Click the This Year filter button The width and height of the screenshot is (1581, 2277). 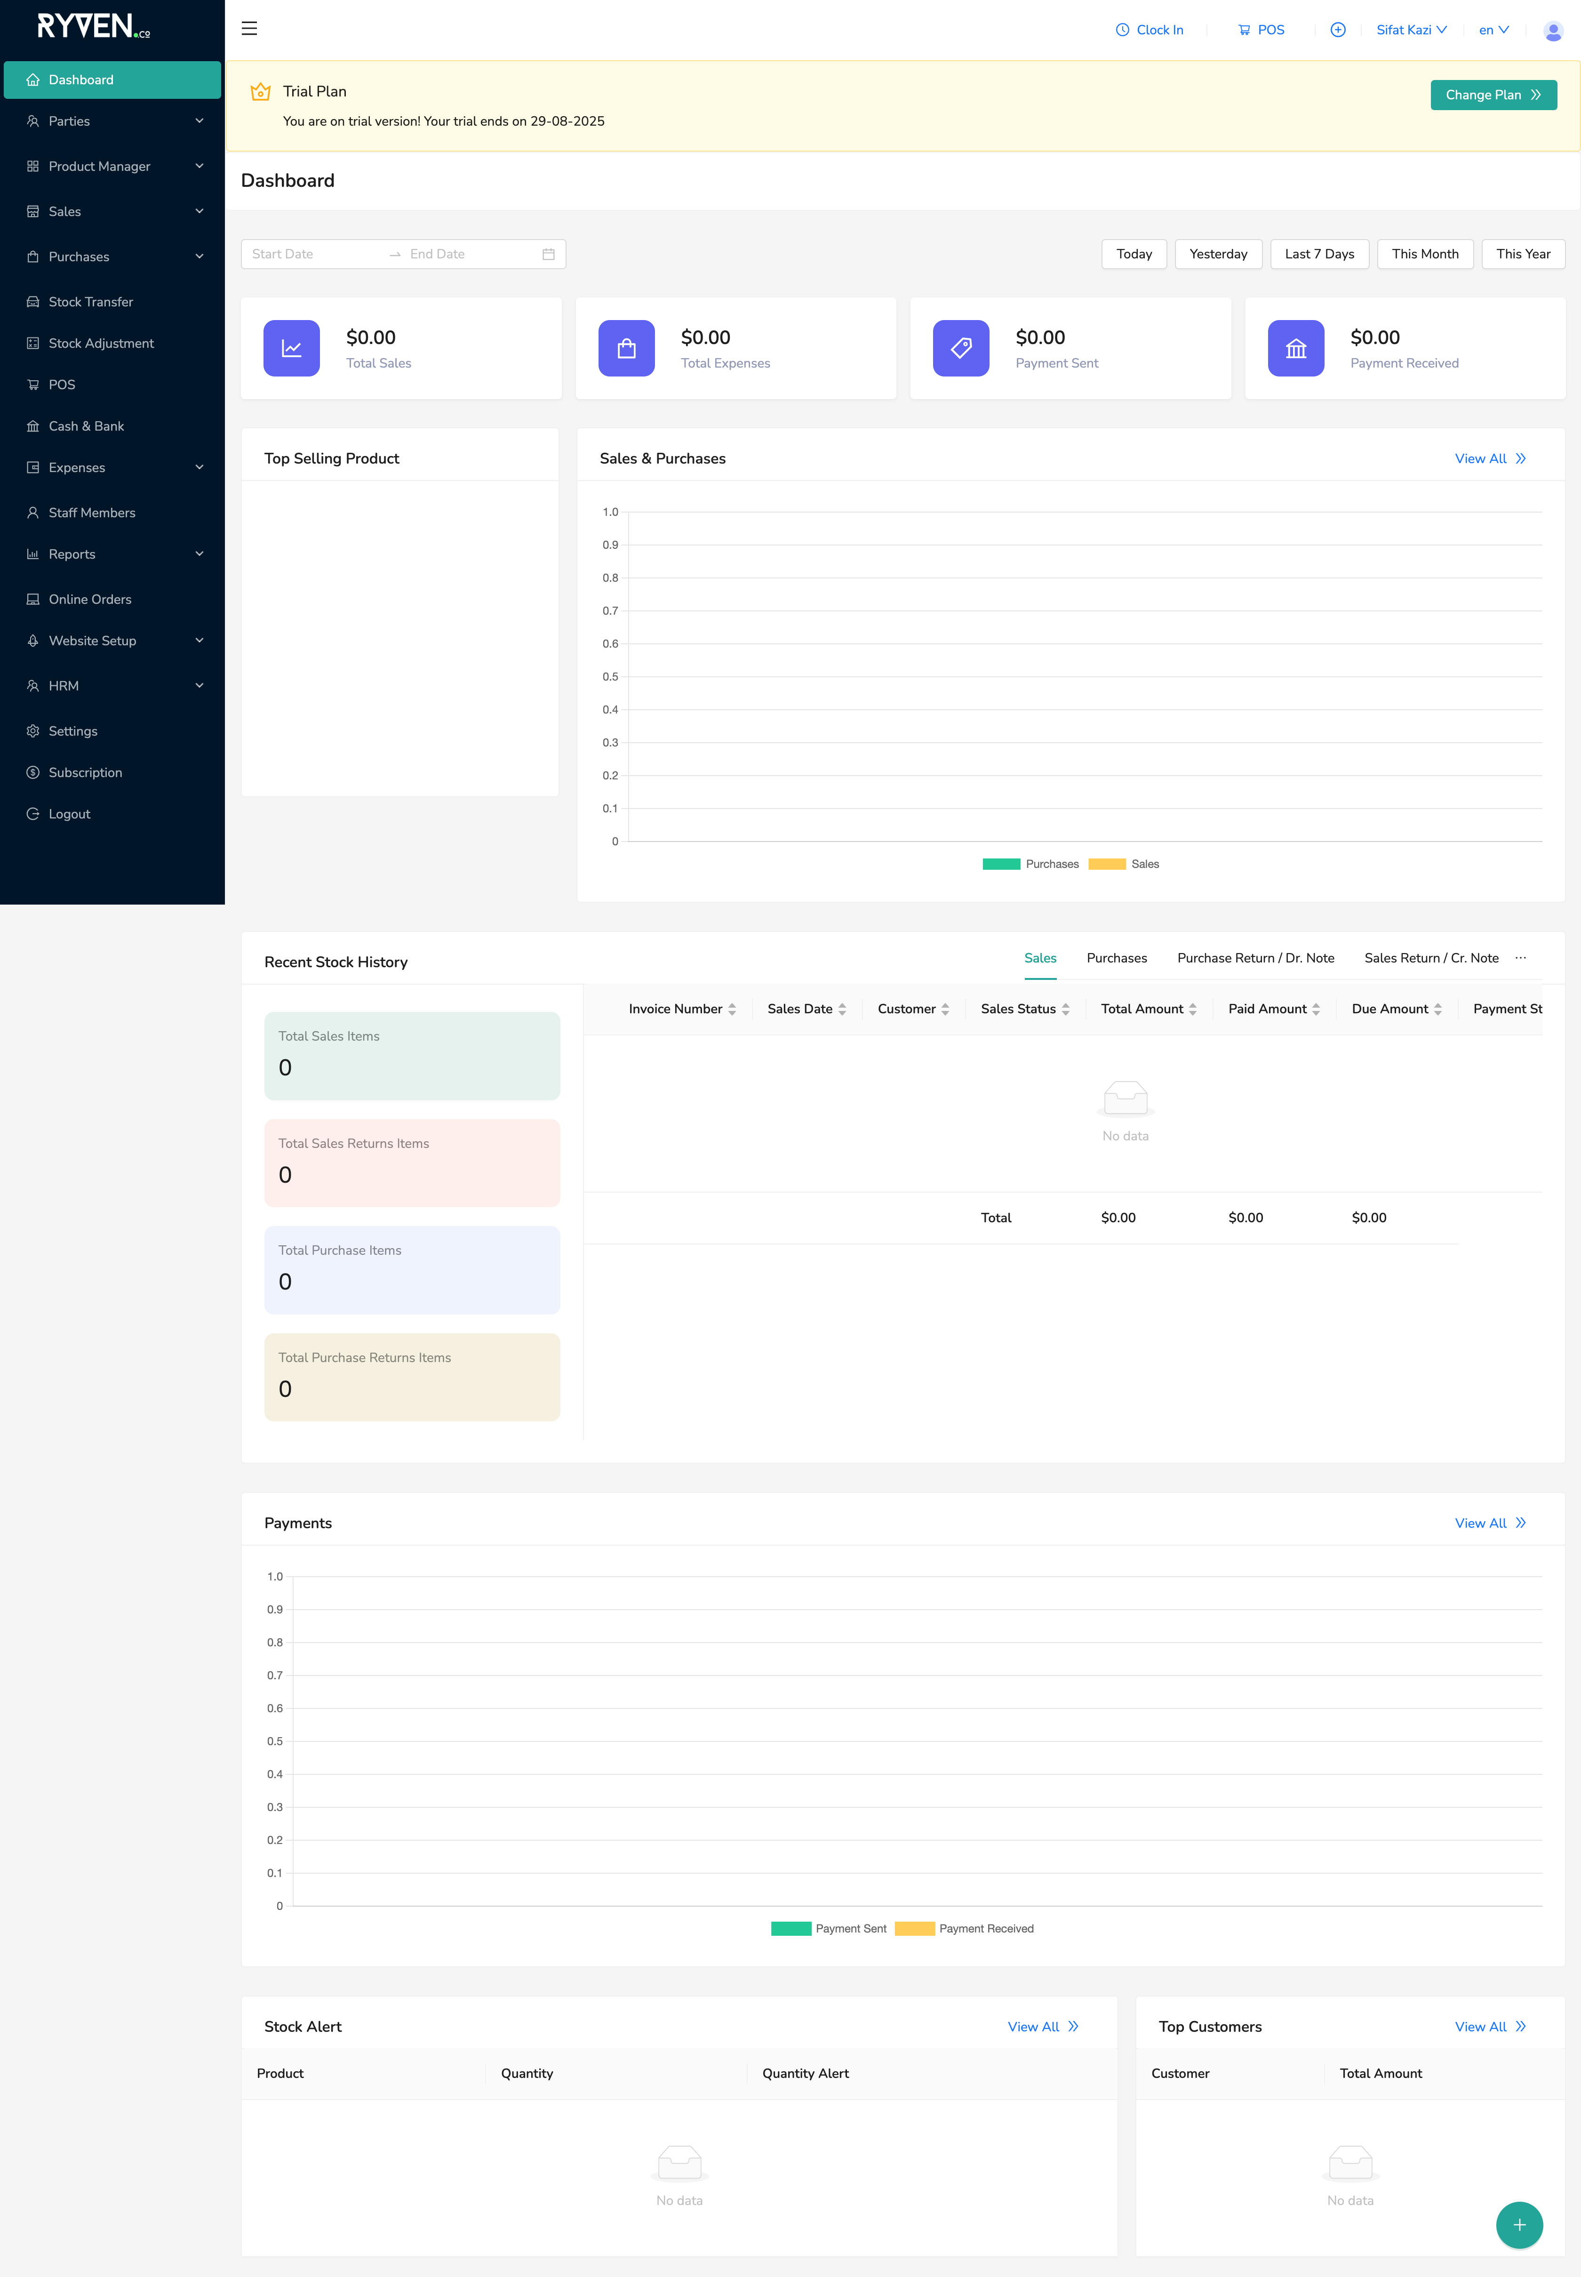[1523, 254]
